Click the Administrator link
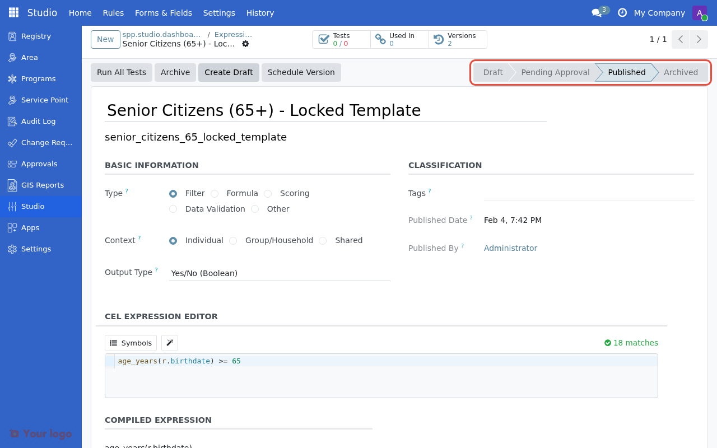This screenshot has height=448, width=717. point(510,248)
